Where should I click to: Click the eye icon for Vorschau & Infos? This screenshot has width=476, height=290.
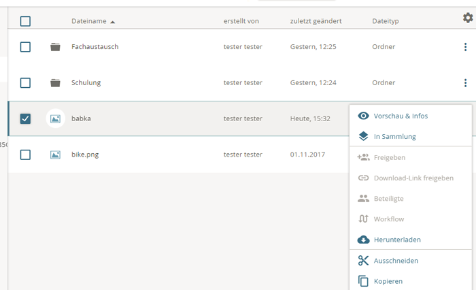coord(363,116)
